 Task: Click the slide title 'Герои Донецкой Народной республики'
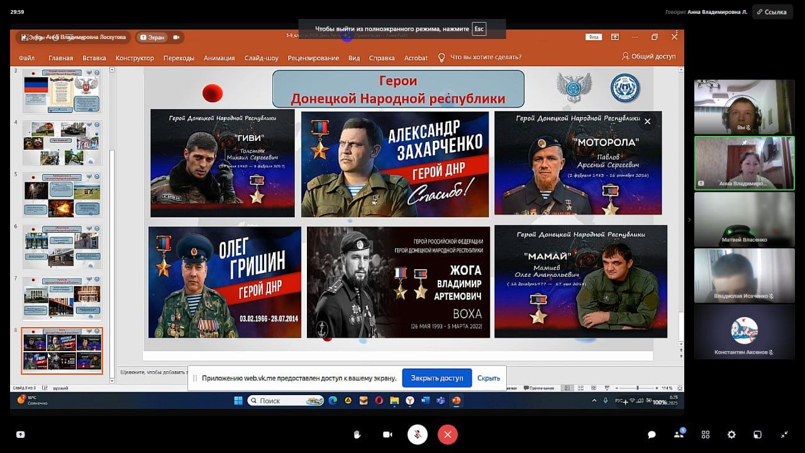coord(398,89)
